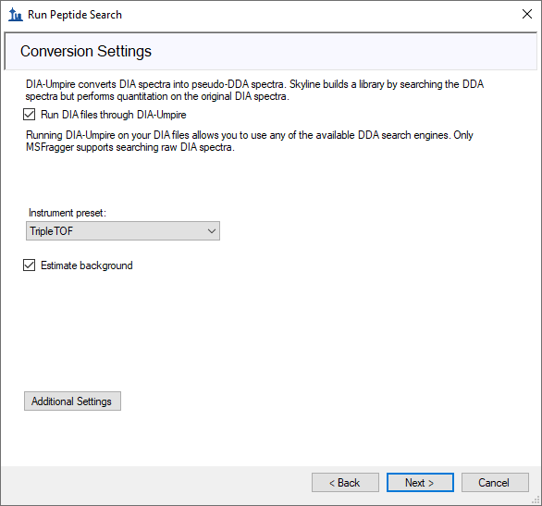542x506 pixels.
Task: Open the TripleTOF combo box
Action: coord(123,231)
